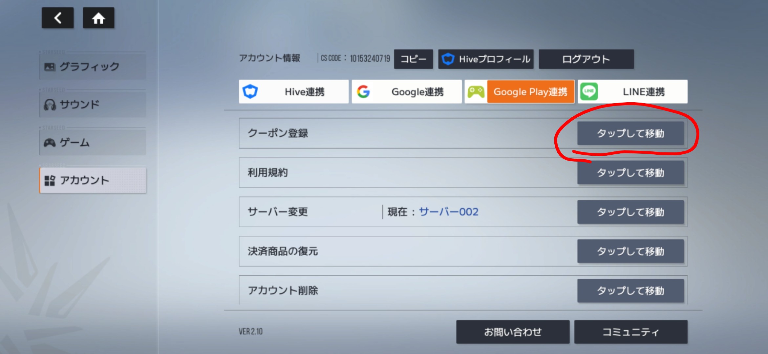Open the グラフィック settings tab
This screenshot has height=354, width=768.
[93, 67]
